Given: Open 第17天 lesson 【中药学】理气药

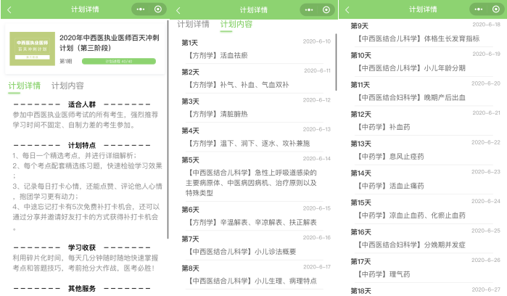Looking at the screenshot, I should [384, 274].
